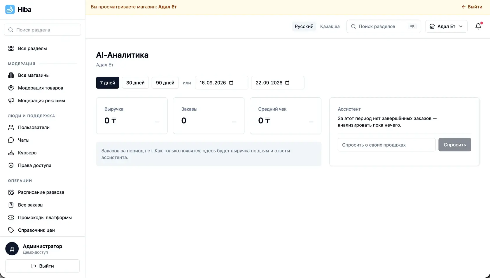Click the Все заказы clipboard icon

(x=11, y=205)
